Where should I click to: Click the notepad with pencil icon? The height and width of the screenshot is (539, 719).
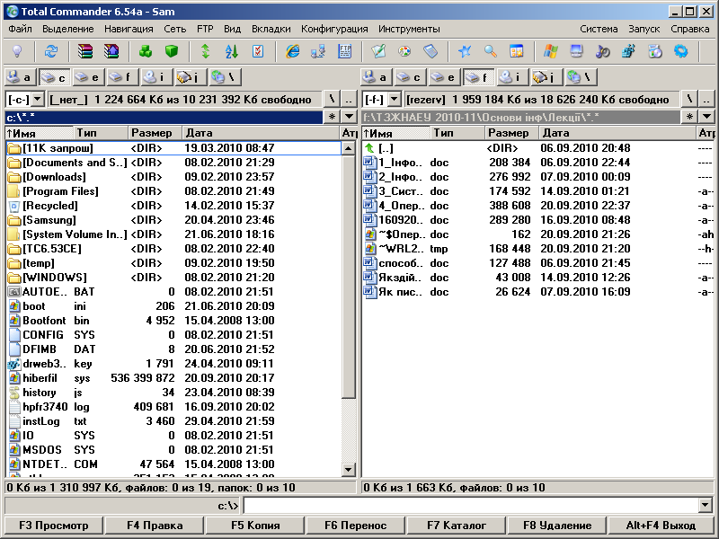click(x=378, y=51)
